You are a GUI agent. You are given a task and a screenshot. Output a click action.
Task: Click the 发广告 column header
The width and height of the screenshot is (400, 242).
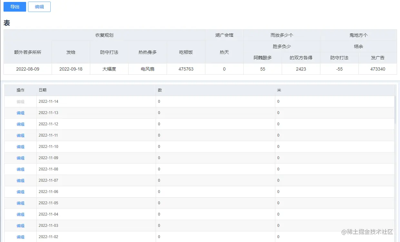(x=378, y=58)
